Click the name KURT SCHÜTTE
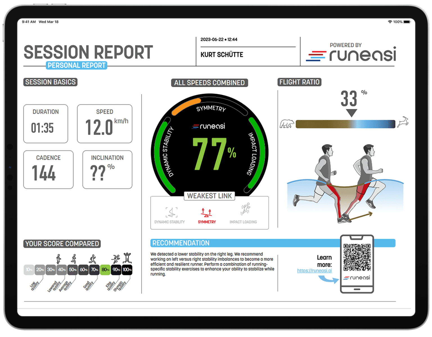The image size is (432, 337). coord(222,55)
